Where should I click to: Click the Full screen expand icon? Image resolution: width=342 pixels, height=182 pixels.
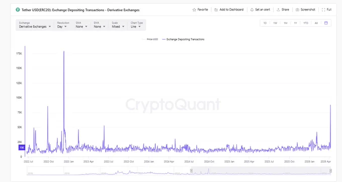coord(323,10)
